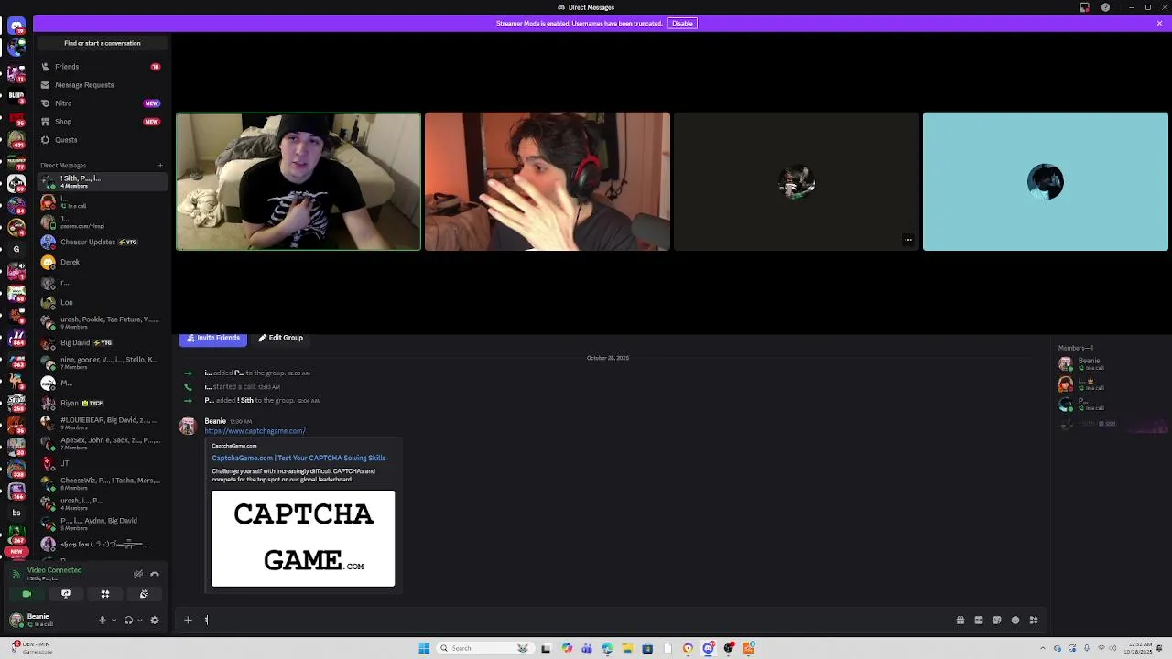Click Beanie in members list
Screen dimensions: 1172x659
pyautogui.click(x=1112, y=364)
